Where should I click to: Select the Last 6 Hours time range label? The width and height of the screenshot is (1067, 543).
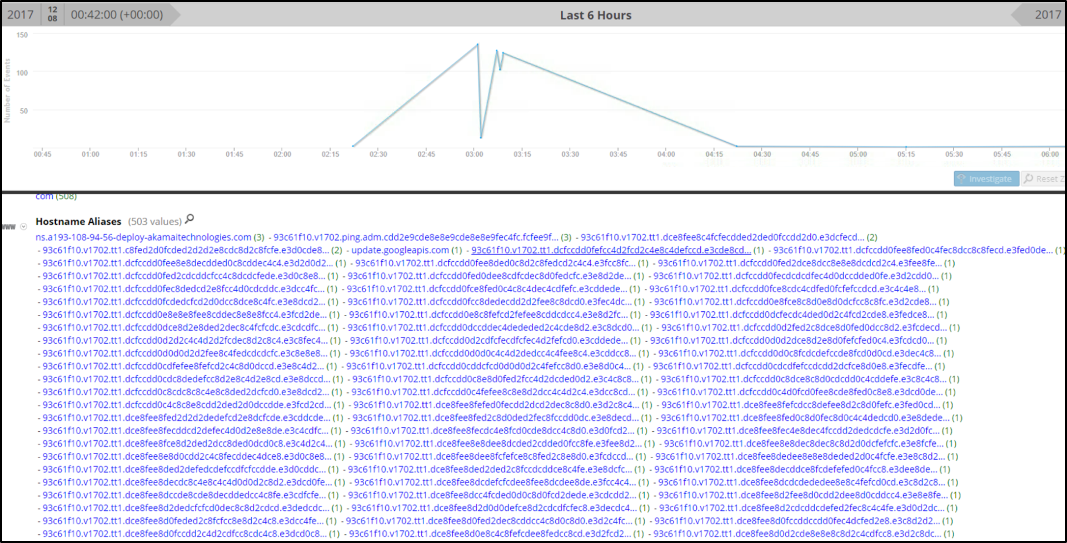[x=596, y=16]
